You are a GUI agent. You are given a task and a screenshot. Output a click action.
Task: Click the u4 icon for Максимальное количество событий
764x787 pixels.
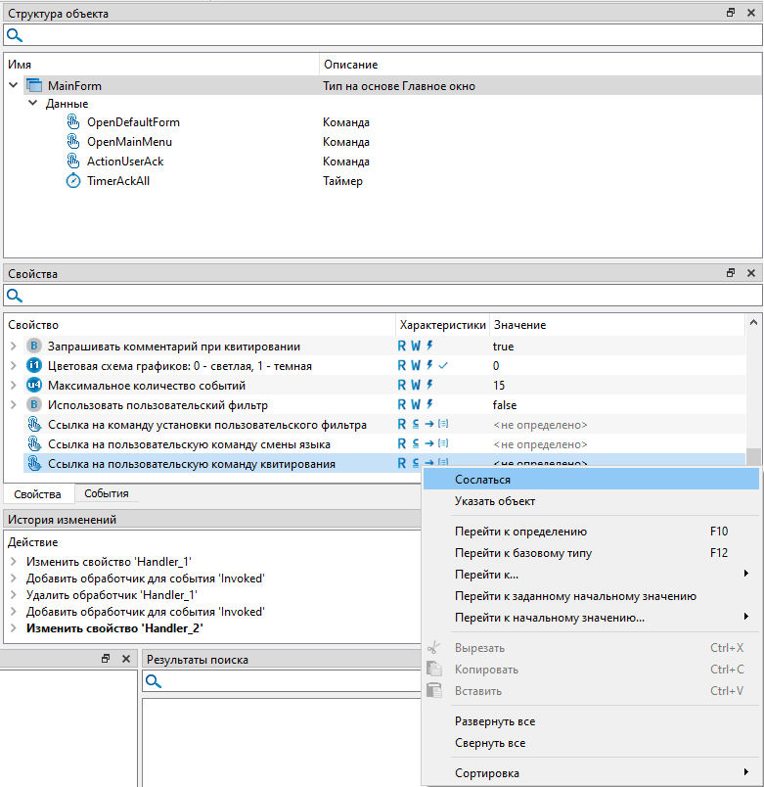click(x=34, y=386)
